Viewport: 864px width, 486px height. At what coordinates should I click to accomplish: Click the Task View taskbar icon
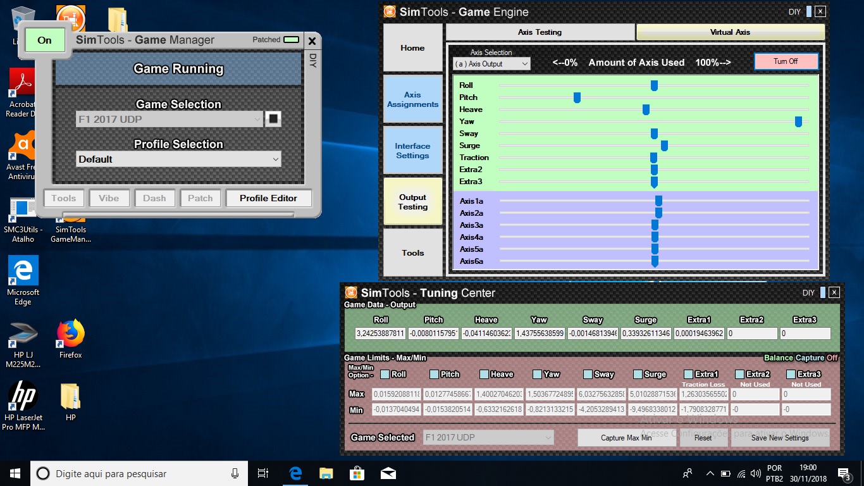tap(264, 473)
